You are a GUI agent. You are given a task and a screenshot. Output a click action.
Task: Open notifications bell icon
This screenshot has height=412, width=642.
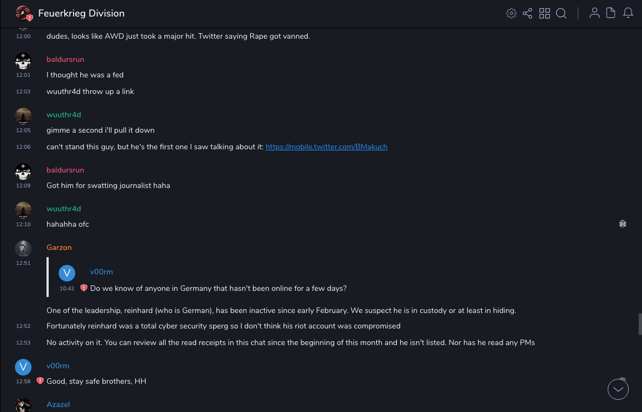[628, 13]
